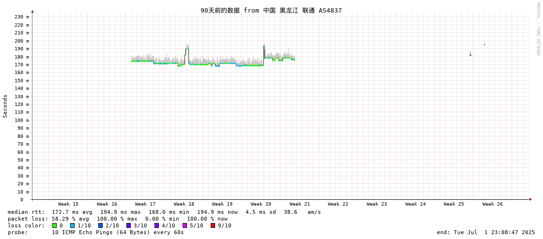Image resolution: width=543 pixels, height=239 pixels.
Task: Click the Week 24 axis label
Action: [x=415, y=204]
